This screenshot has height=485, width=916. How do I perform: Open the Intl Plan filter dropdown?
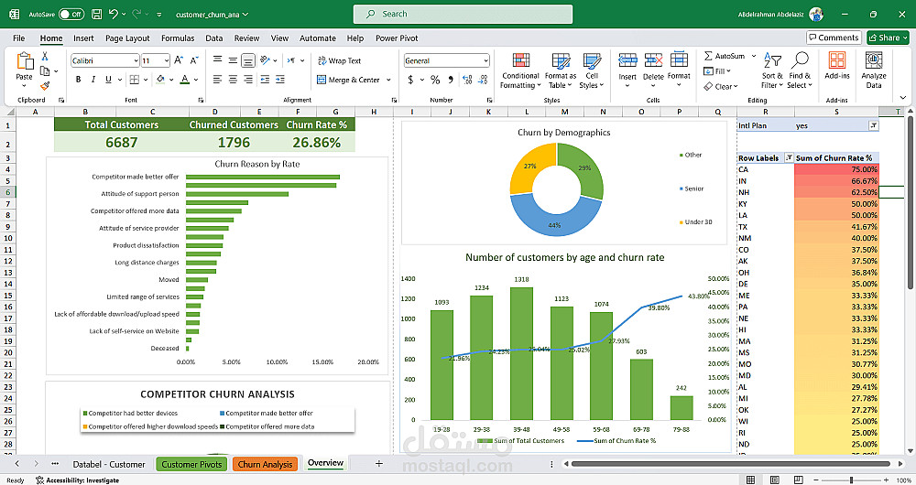(x=873, y=125)
